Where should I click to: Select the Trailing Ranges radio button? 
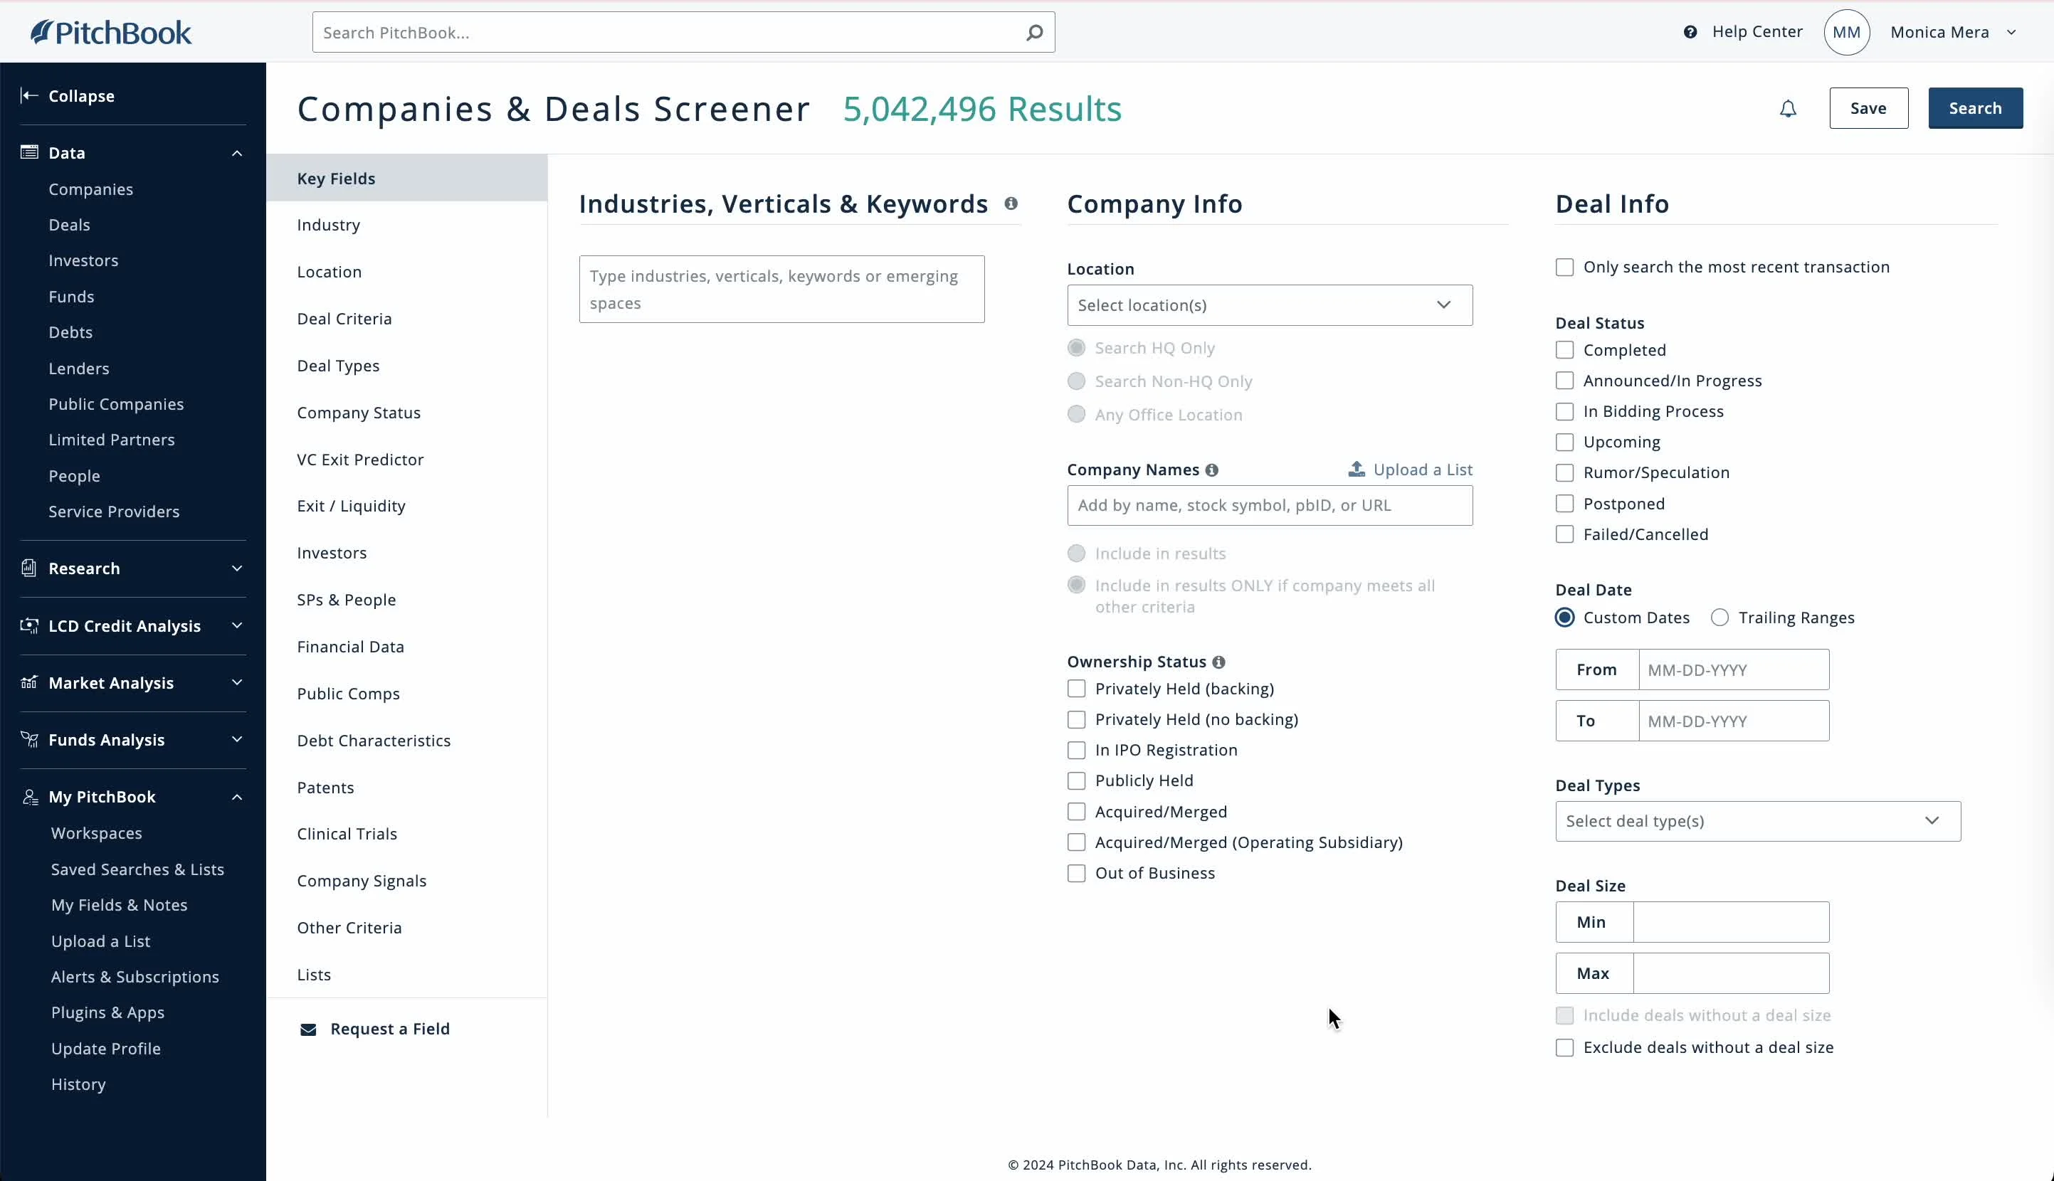coord(1719,618)
